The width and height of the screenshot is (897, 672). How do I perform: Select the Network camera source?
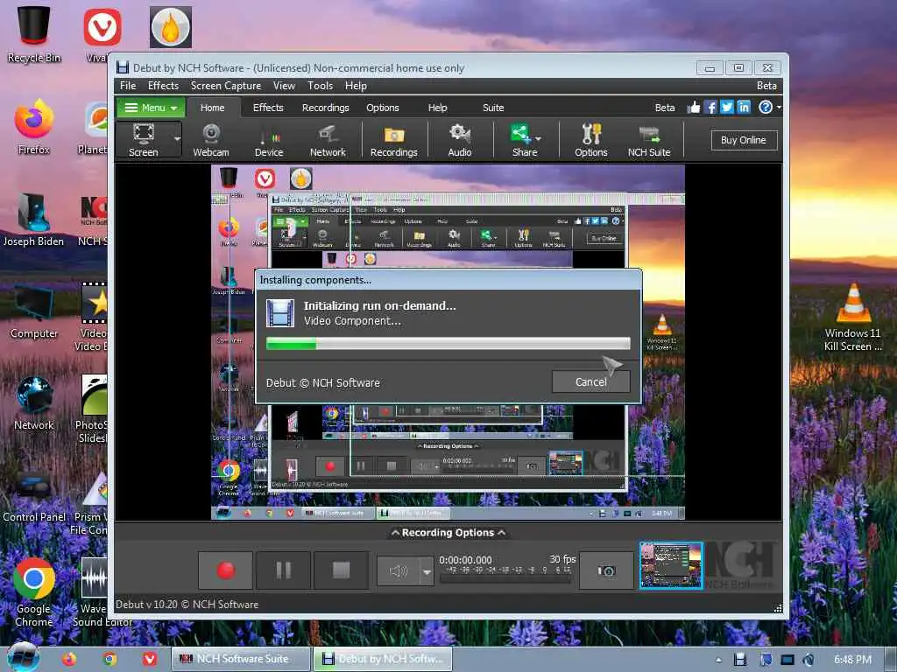click(x=328, y=139)
